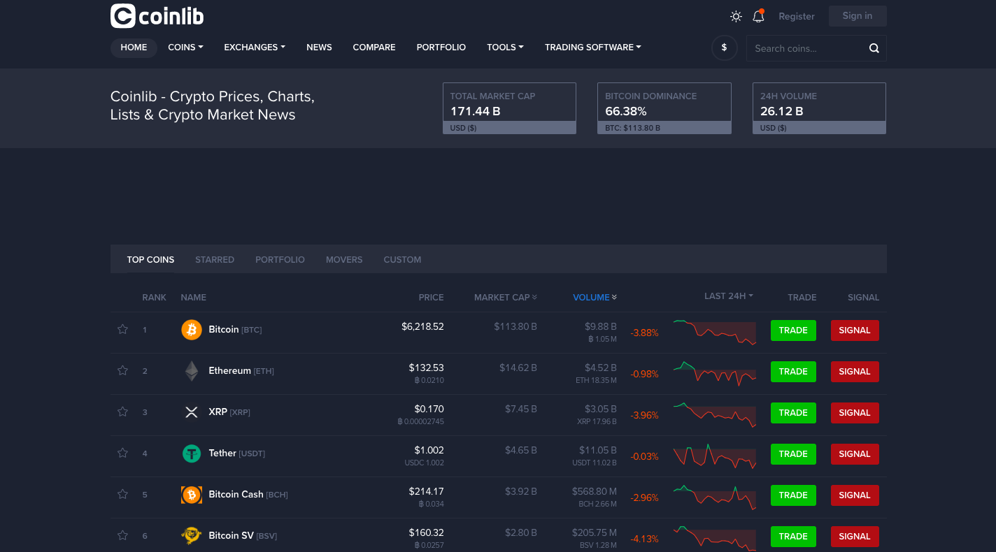Click Trade button for Bitcoin Cash
996x552 pixels.
[x=793, y=495]
